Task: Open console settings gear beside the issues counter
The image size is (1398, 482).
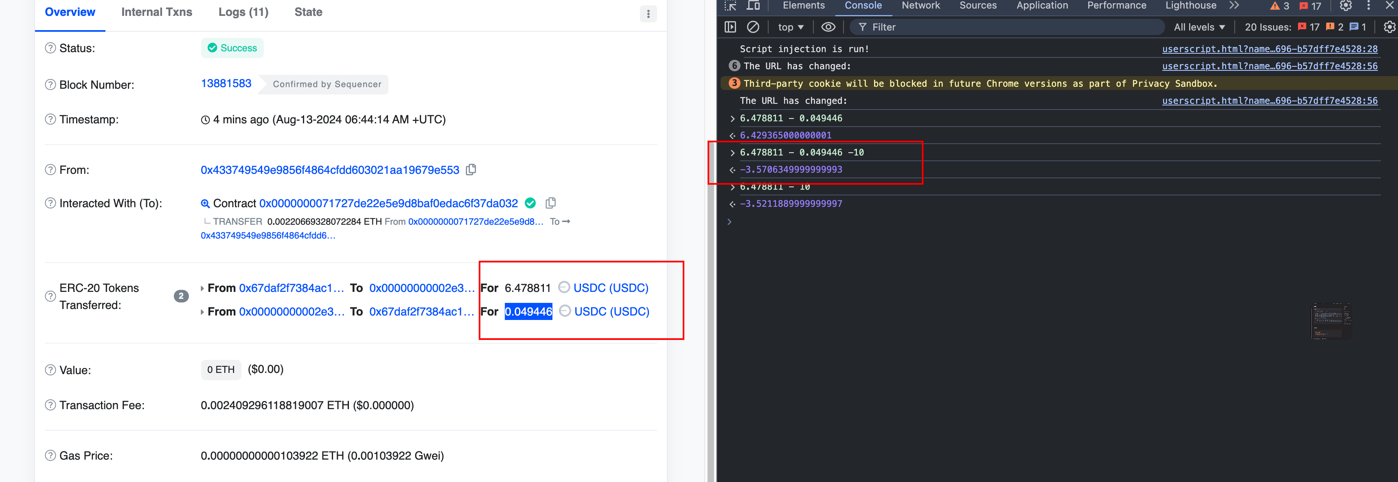Action: (1389, 27)
